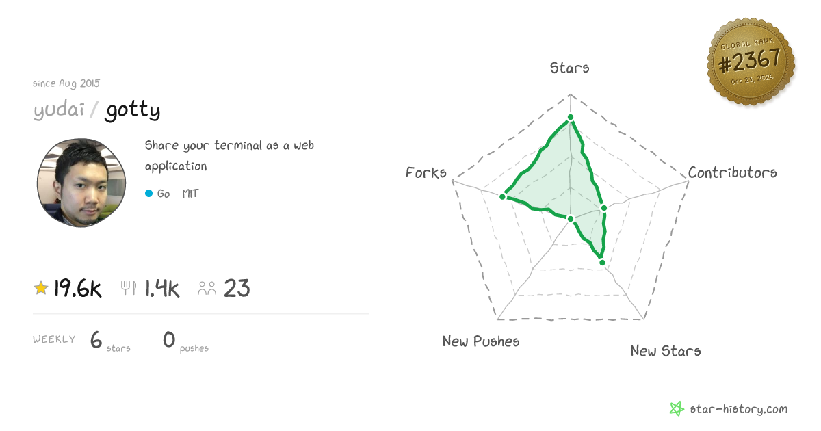821x431 pixels.
Task: Click the MIT license label
Action: 190,194
